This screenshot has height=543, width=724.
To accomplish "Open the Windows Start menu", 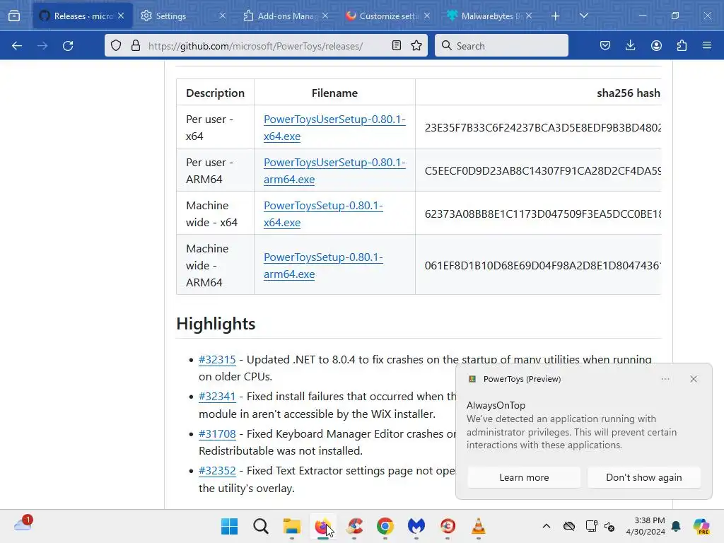I will (230, 526).
